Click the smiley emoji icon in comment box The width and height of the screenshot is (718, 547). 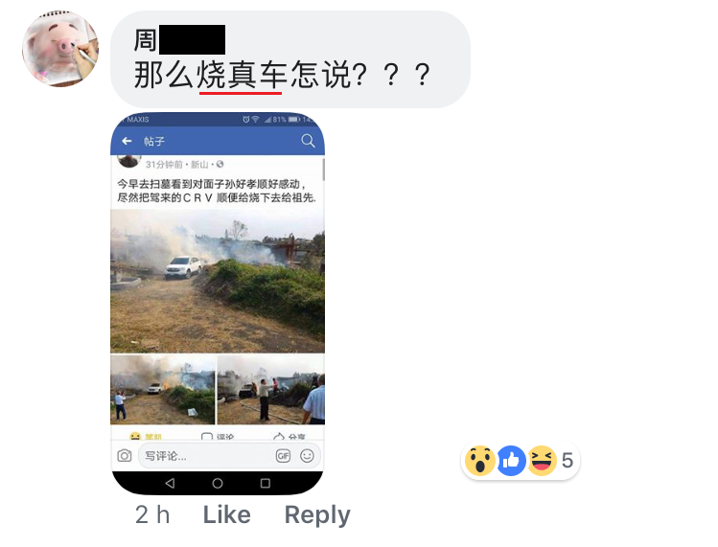point(307,456)
